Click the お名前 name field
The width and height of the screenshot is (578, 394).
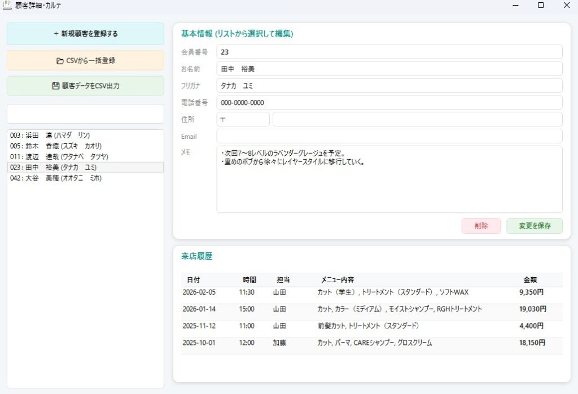[389, 68]
